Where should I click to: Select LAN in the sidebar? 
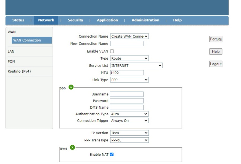(x=11, y=51)
